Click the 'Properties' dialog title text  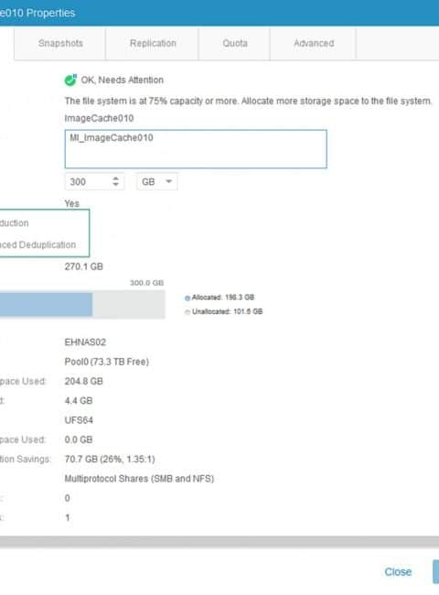(x=51, y=13)
